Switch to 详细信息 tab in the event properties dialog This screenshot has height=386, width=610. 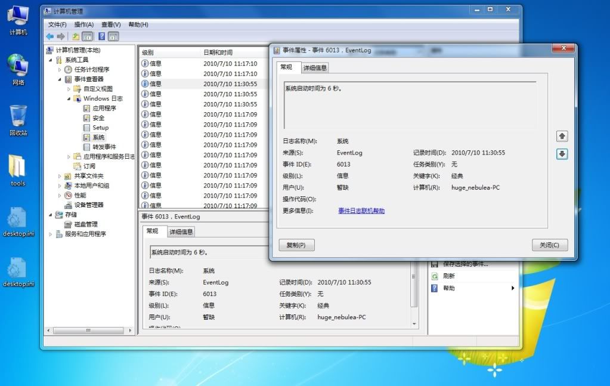point(315,68)
